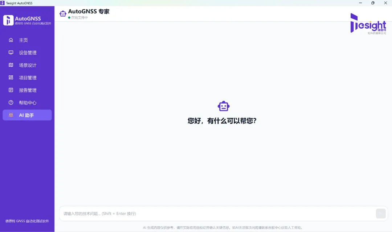
Task: Click the Tesight app icon in title bar
Action: coord(3,3)
